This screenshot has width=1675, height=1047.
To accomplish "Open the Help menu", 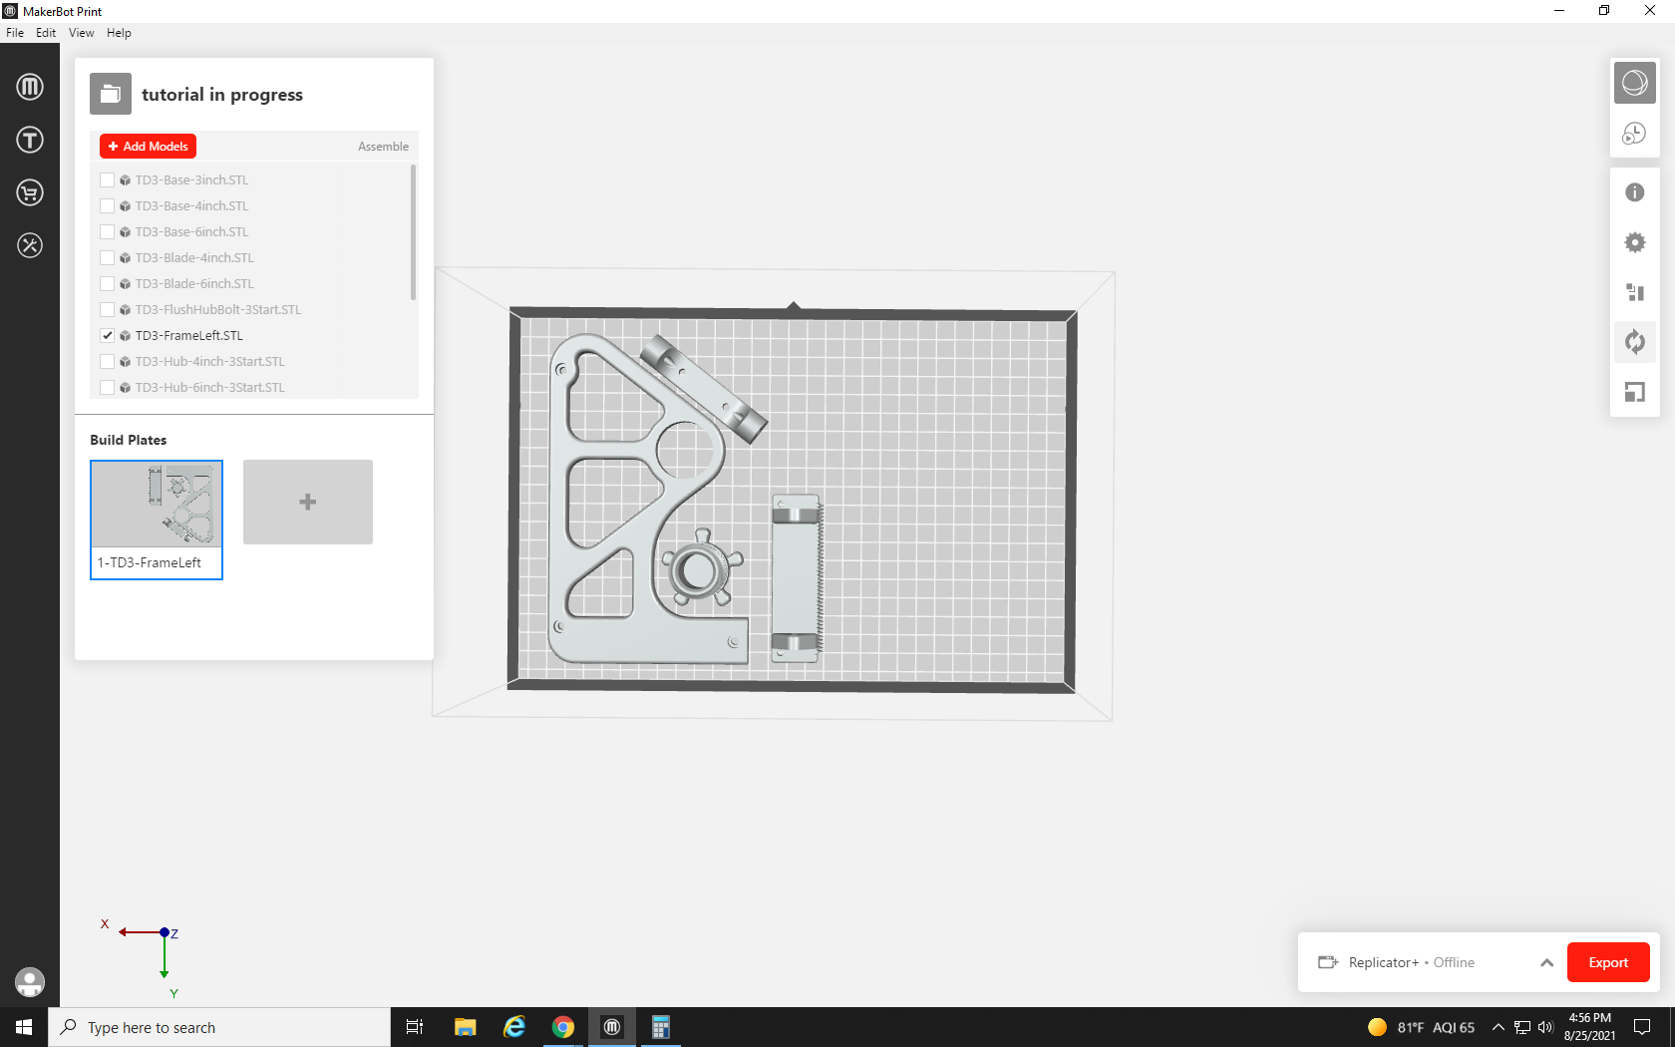I will click(119, 33).
